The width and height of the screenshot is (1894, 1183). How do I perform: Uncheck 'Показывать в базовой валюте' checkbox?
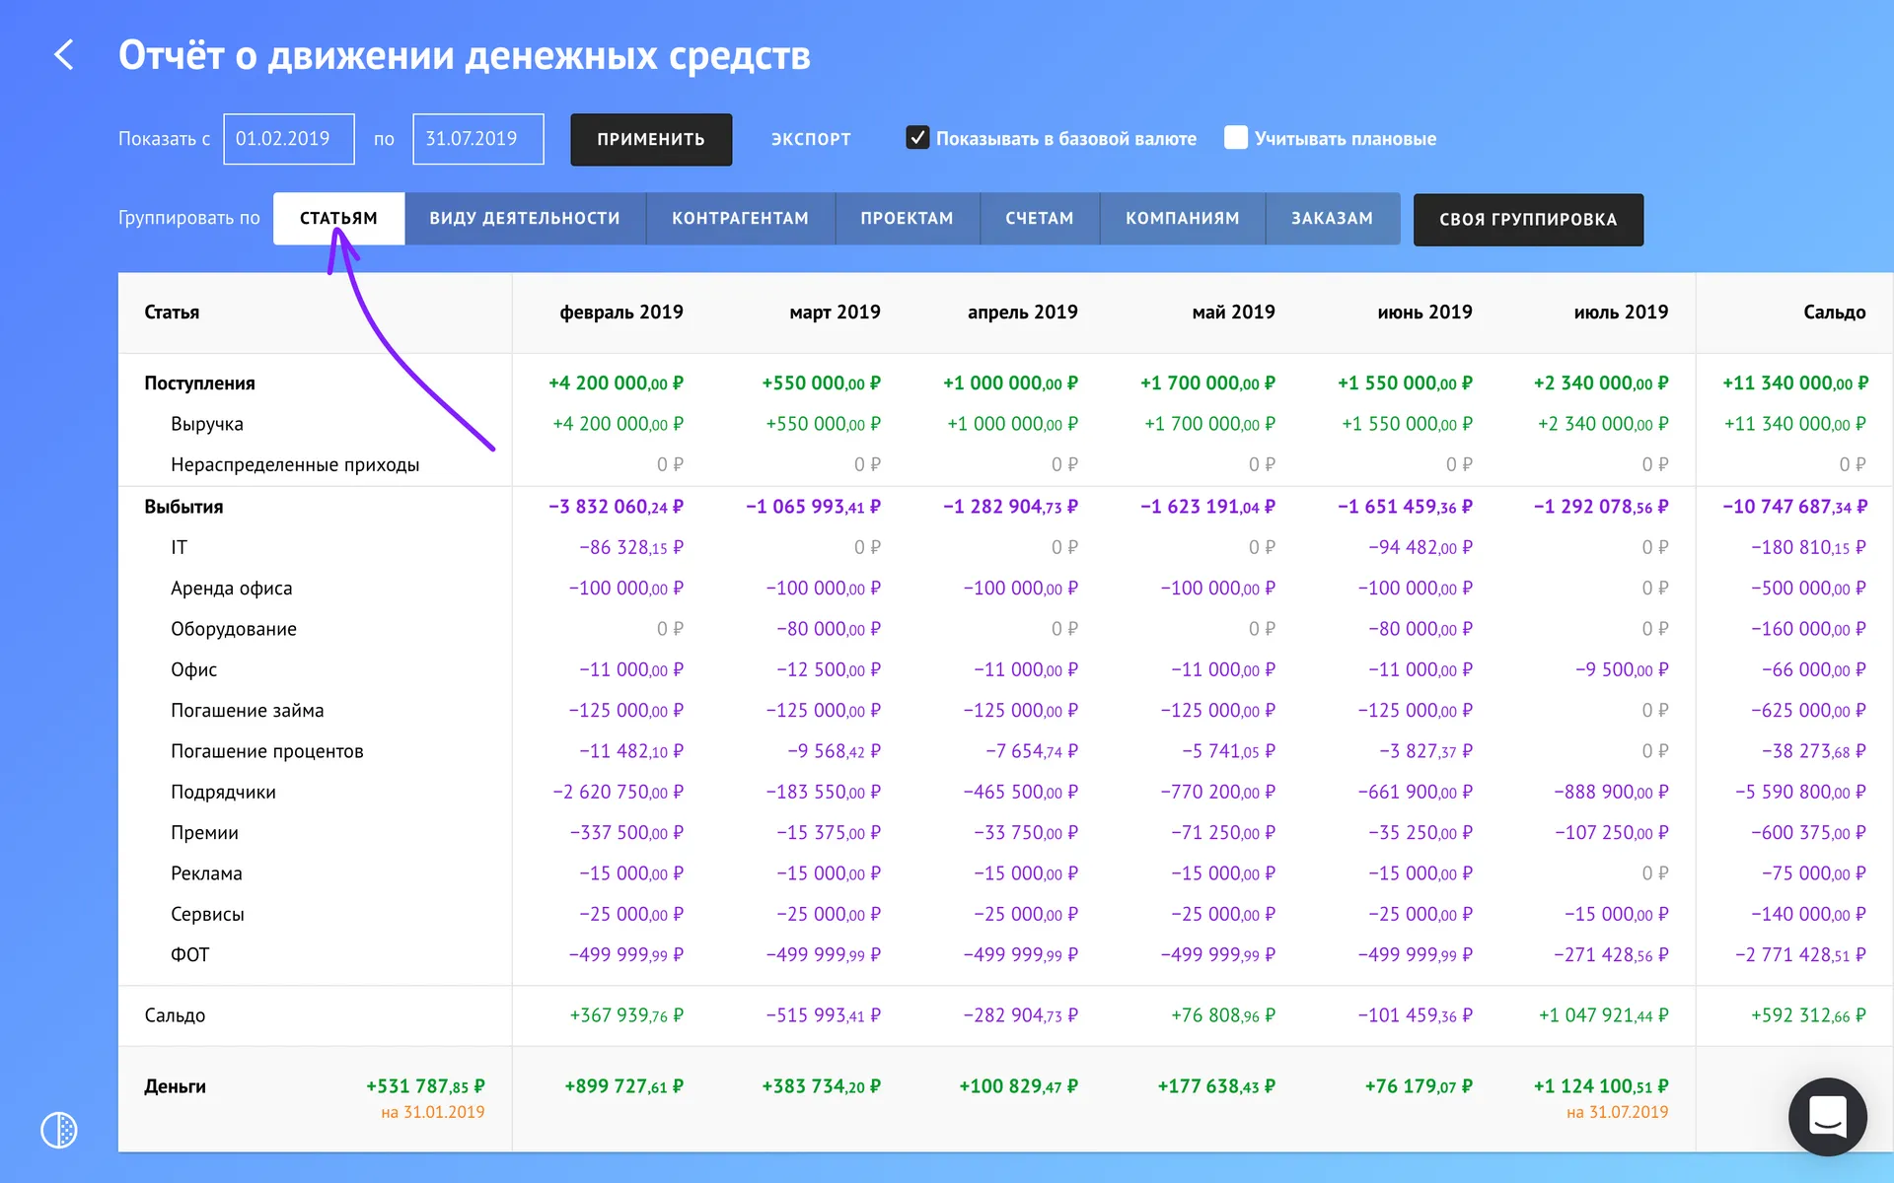click(917, 138)
